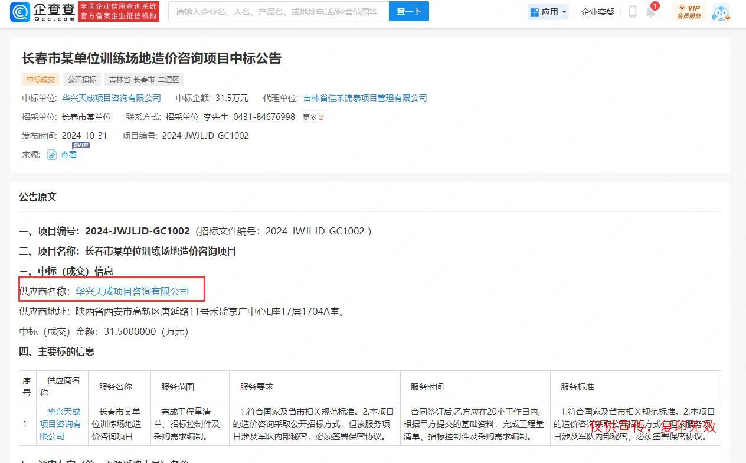The image size is (746, 463).
Task: Click the 吉林省-长春市-二道区 region tag
Action: tap(144, 79)
